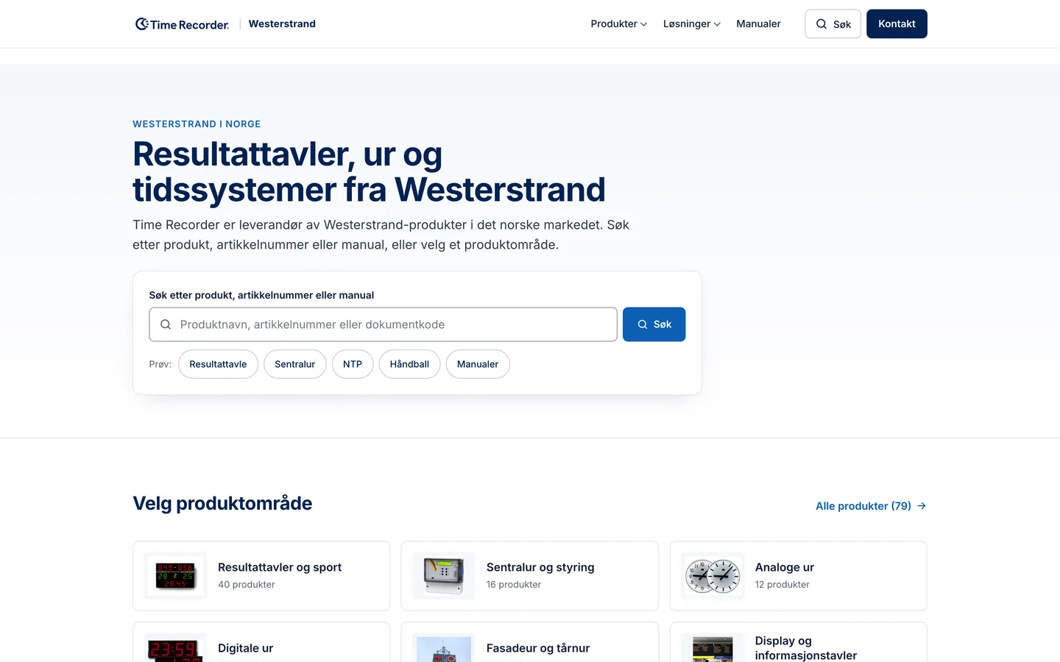Click the Kontakt button
Image resolution: width=1060 pixels, height=662 pixels.
(897, 24)
